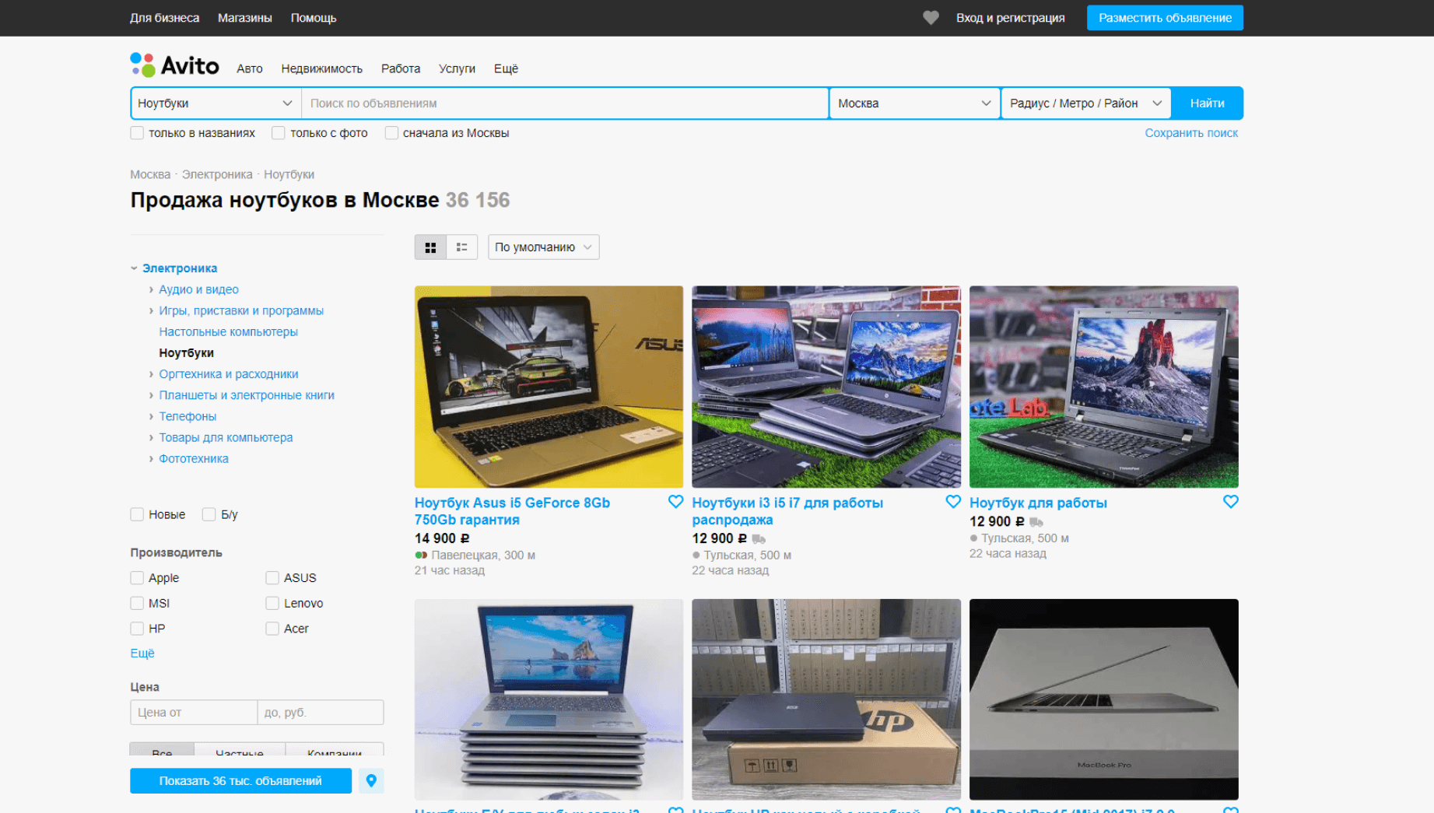Open the MacBook Pro box listing photo
Image resolution: width=1434 pixels, height=813 pixels.
[1103, 699]
